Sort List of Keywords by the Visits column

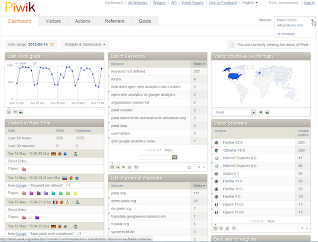pyautogui.click(x=199, y=64)
